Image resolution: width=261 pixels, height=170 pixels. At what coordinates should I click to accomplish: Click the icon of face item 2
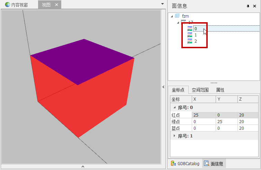coord(190,41)
